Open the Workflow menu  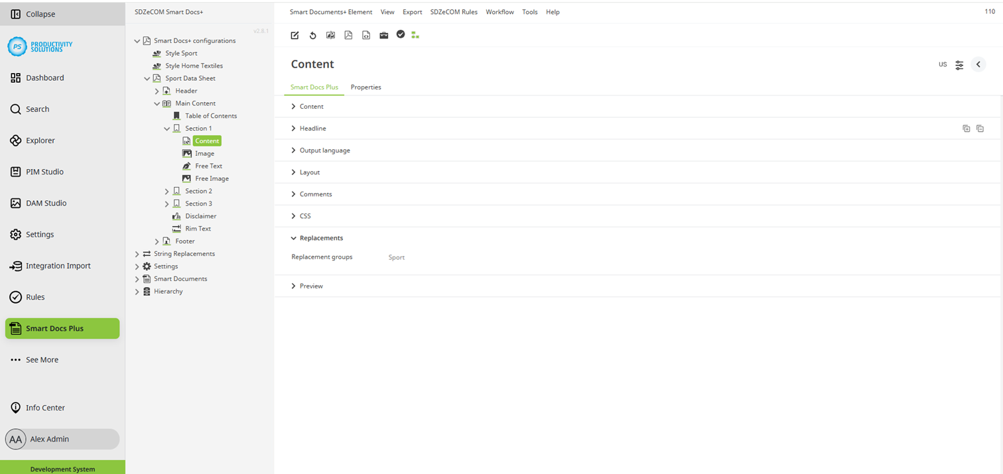(x=500, y=12)
